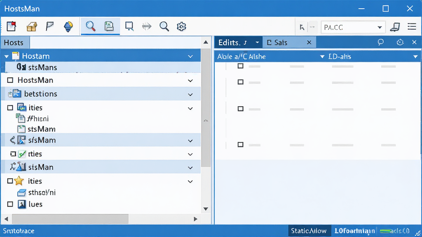Screen dimensions: 422x237
Task: Click the LOfoartniam status bar entry
Action: (354, 231)
